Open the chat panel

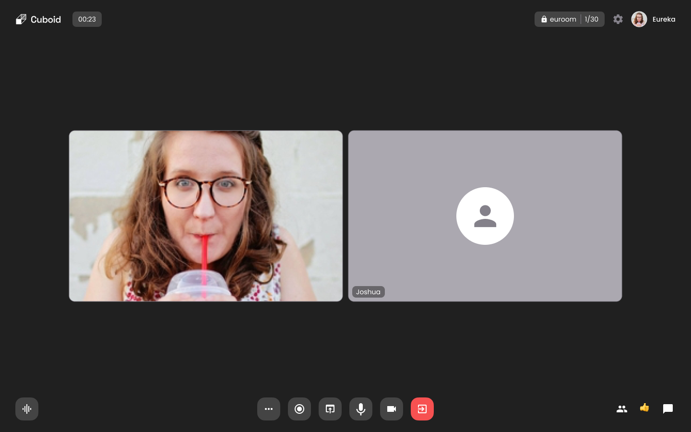(x=668, y=409)
